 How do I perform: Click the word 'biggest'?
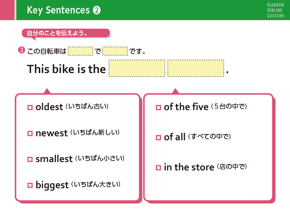[x=52, y=185]
